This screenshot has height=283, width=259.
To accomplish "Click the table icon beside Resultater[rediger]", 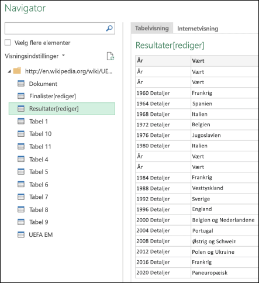I will 21,109.
